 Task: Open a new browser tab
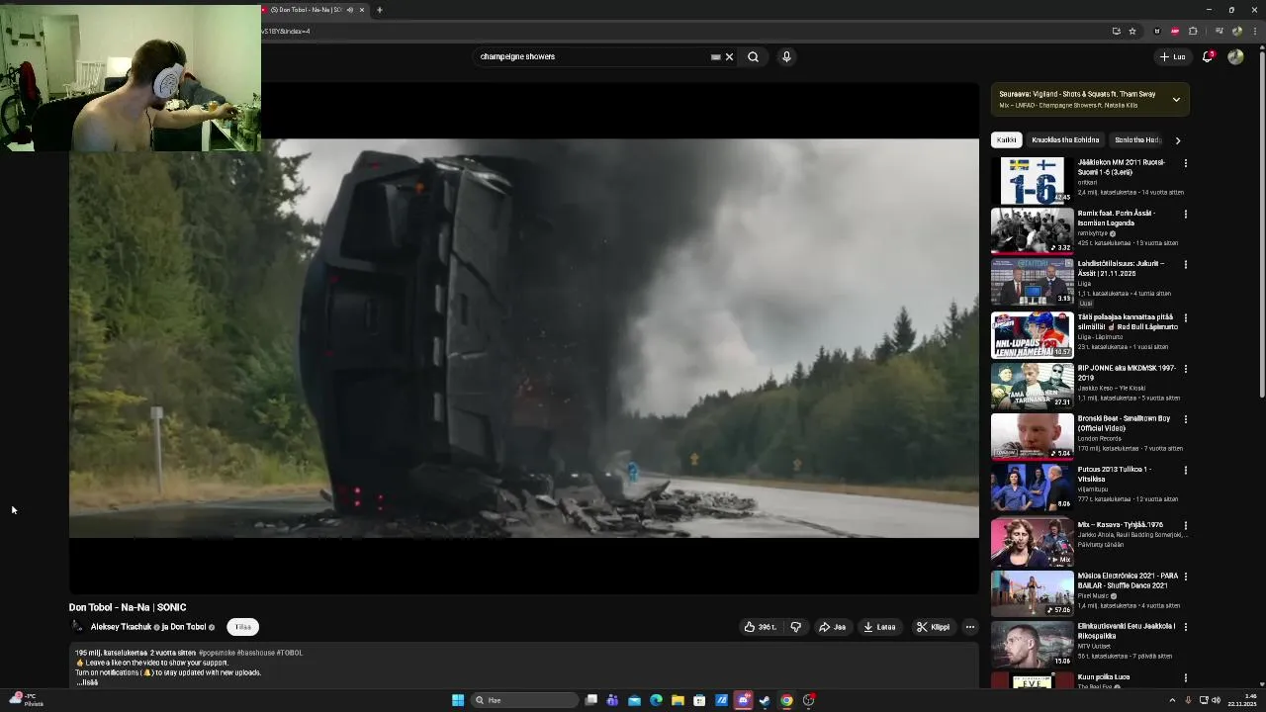click(379, 10)
